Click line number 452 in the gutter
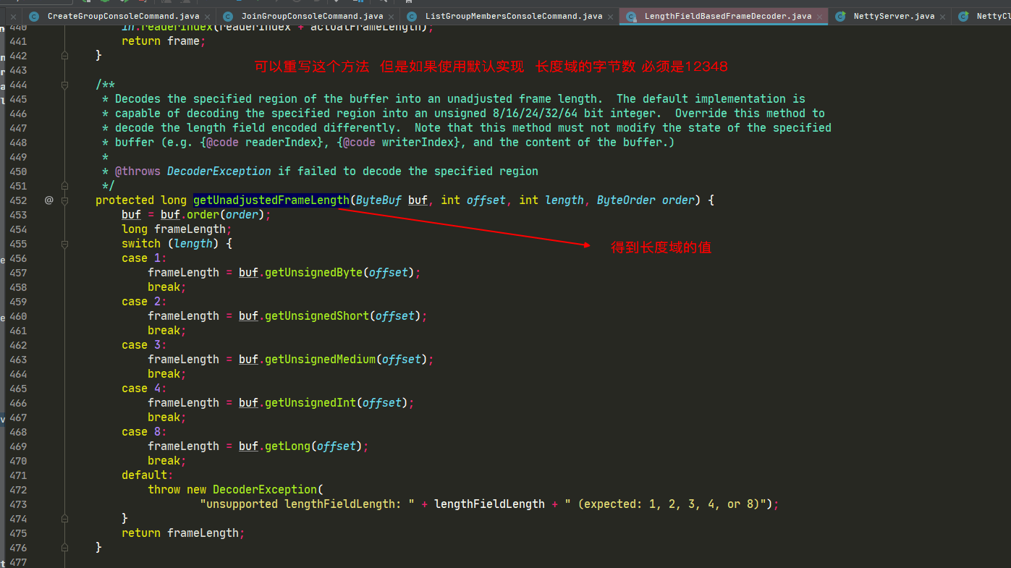 coord(18,200)
